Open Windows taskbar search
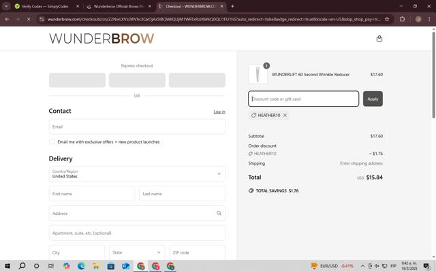This screenshot has width=436, height=272. tap(22, 266)
